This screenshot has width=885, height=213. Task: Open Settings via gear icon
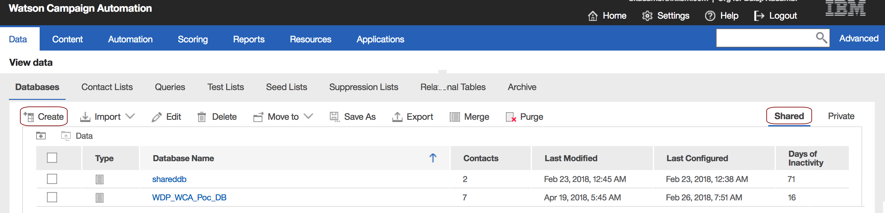pos(647,16)
